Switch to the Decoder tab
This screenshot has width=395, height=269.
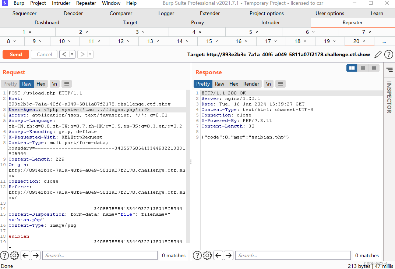73,13
